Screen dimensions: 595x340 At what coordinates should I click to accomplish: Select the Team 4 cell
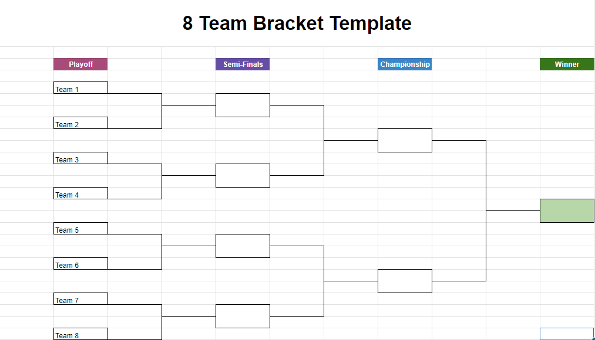(80, 193)
